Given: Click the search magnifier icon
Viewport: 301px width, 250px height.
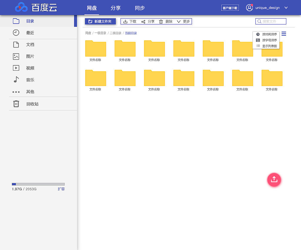Looking at the screenshot, I should click(259, 21).
